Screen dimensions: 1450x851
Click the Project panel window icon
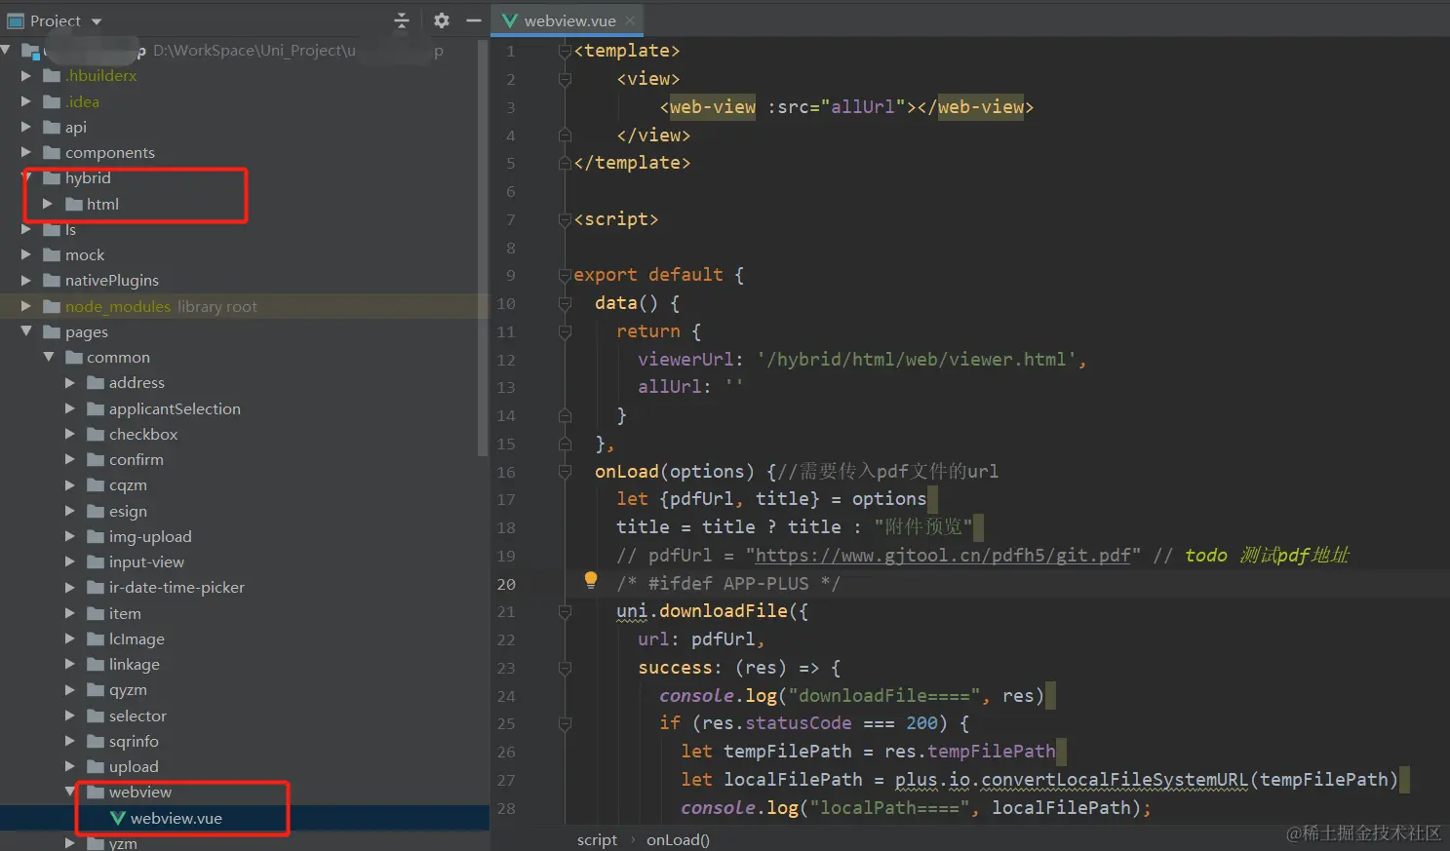coord(16,20)
